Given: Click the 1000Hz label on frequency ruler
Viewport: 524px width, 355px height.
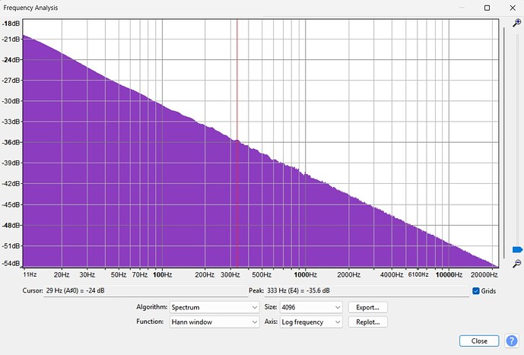Looking at the screenshot, I should (306, 274).
